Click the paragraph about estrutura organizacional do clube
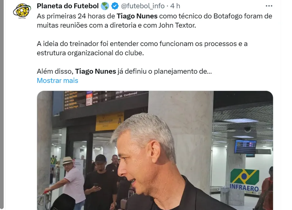Viewport: 292px width, 210px height. click(142, 48)
